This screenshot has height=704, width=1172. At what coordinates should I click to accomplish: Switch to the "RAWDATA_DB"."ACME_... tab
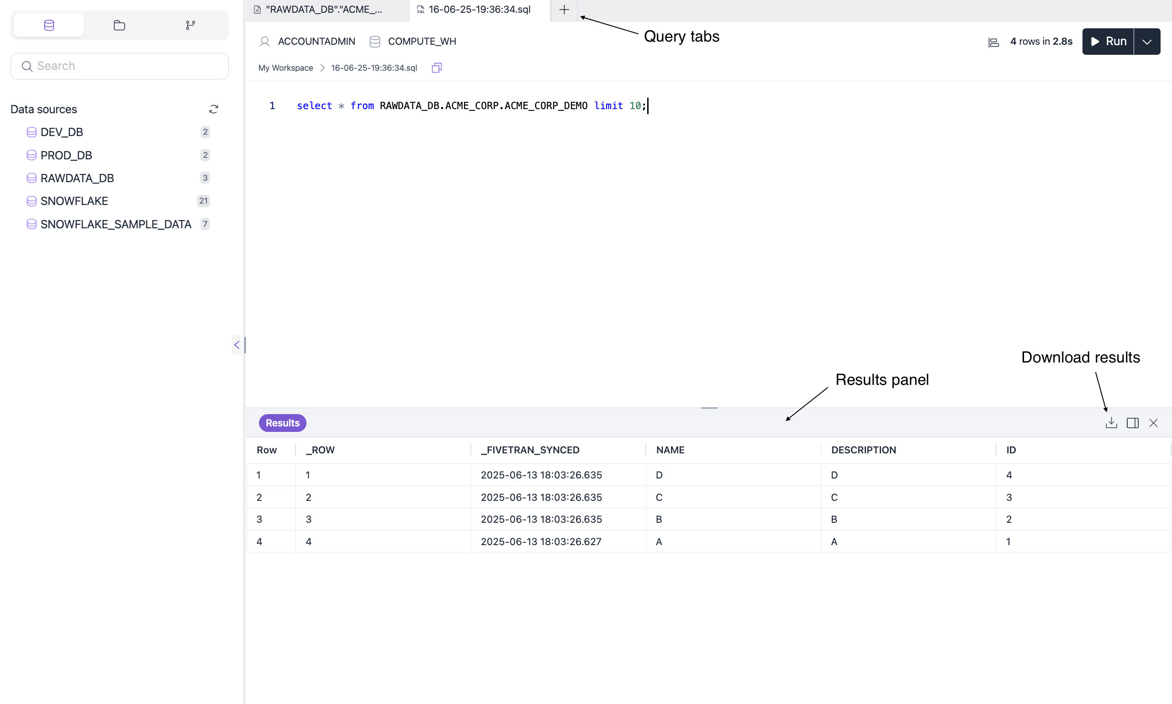click(x=324, y=10)
